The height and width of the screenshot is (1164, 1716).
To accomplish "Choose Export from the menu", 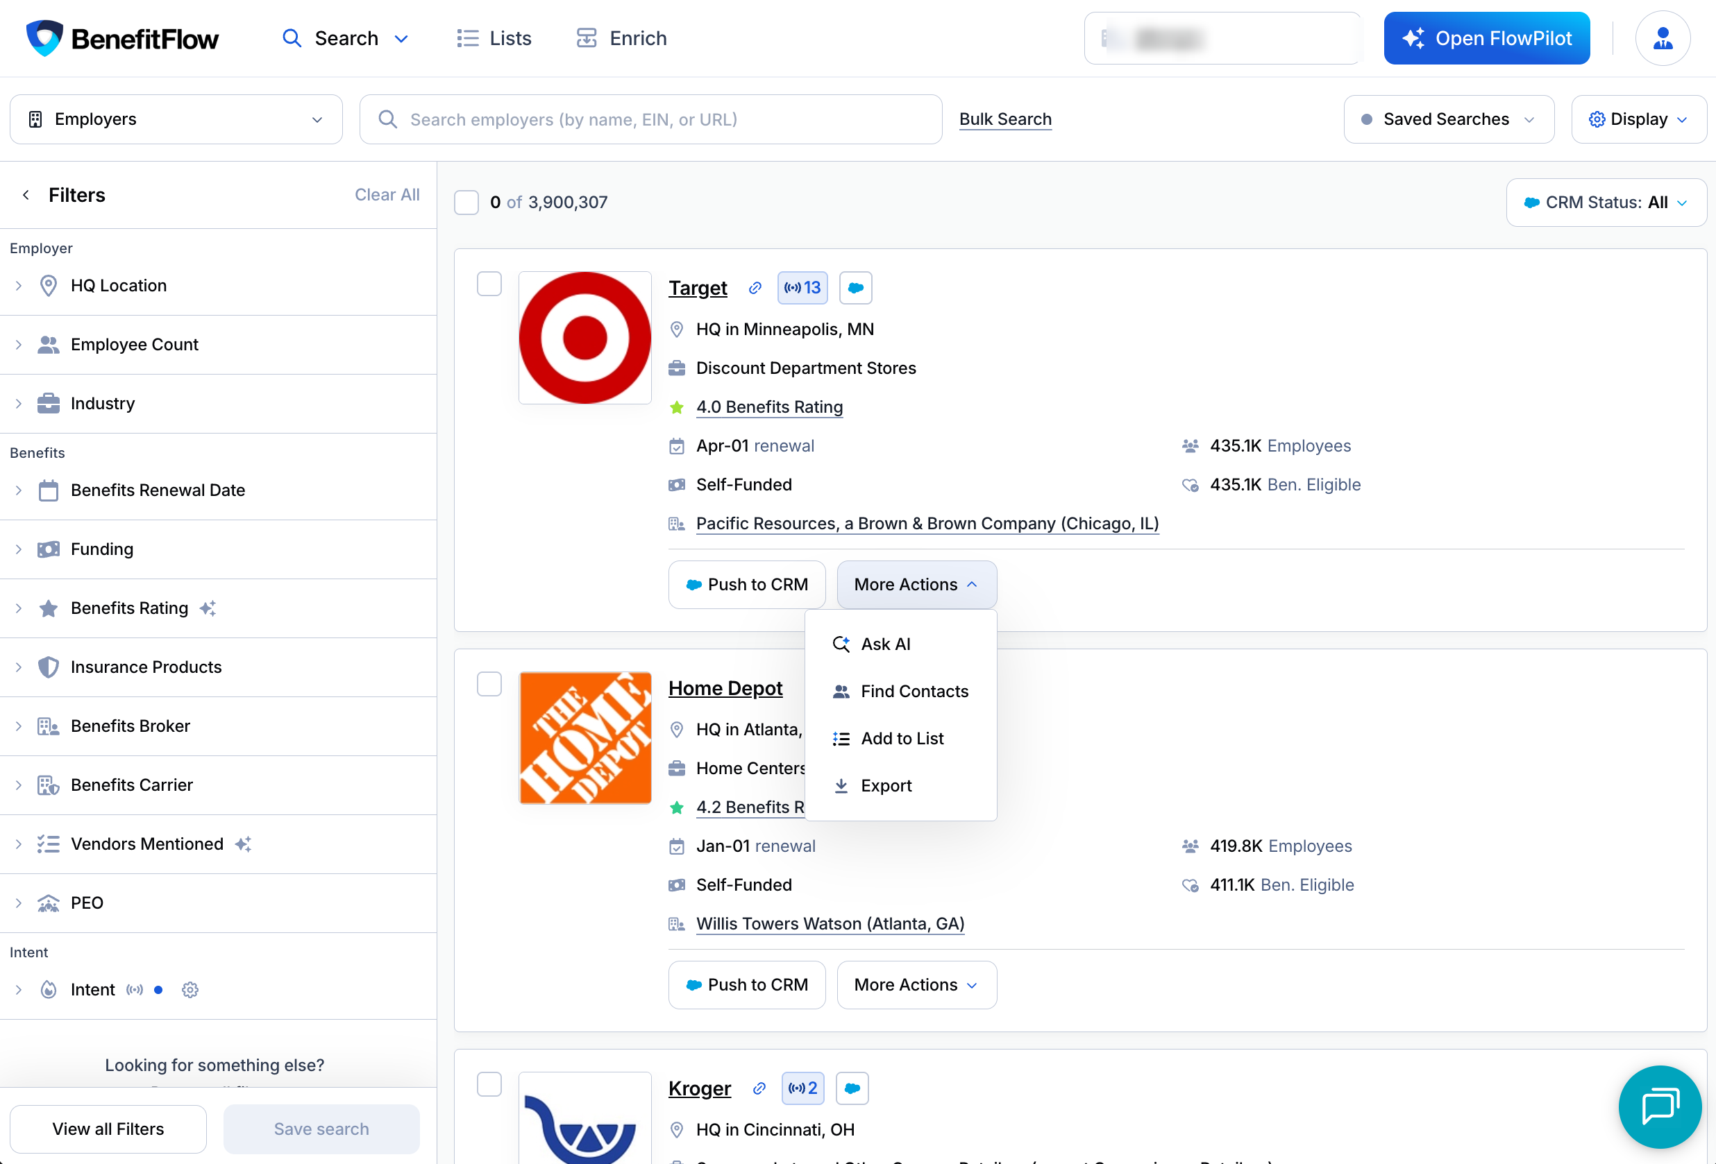I will tap(901, 785).
